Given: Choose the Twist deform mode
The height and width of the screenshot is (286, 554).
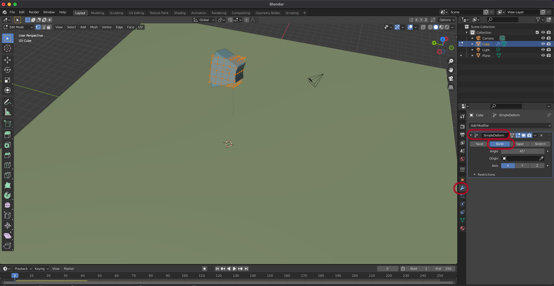Looking at the screenshot, I should (479, 144).
